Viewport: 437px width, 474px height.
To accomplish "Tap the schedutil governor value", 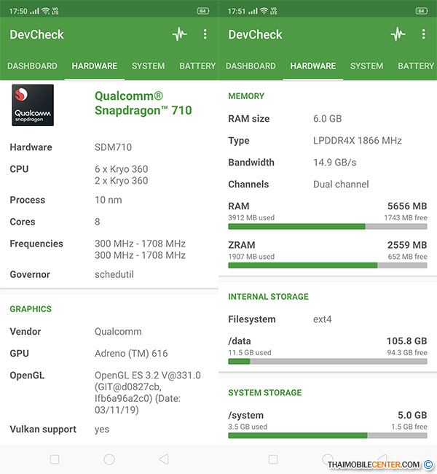I will tap(114, 274).
